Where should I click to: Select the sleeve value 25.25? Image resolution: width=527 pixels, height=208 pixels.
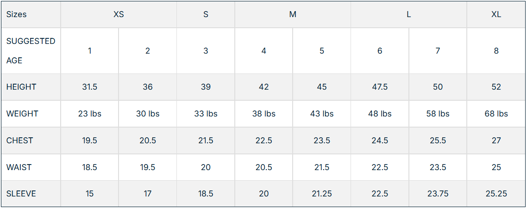(496, 194)
